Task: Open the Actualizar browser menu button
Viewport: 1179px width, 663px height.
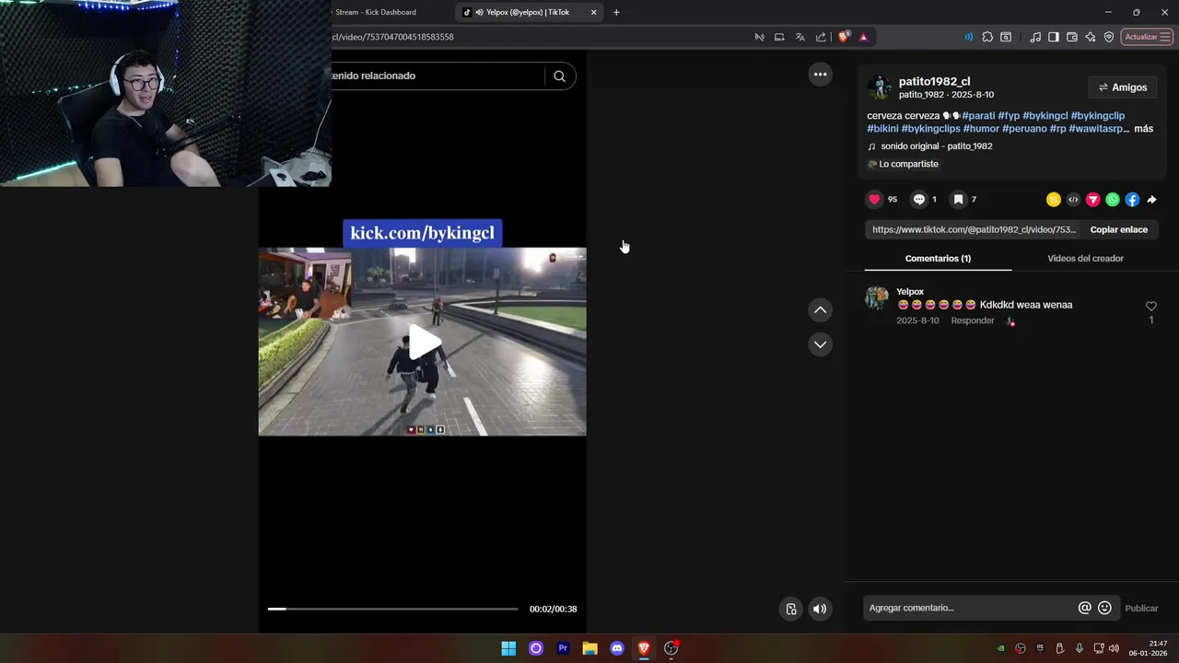Action: 1147,37
